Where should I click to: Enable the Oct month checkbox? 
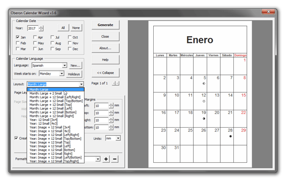69,37
